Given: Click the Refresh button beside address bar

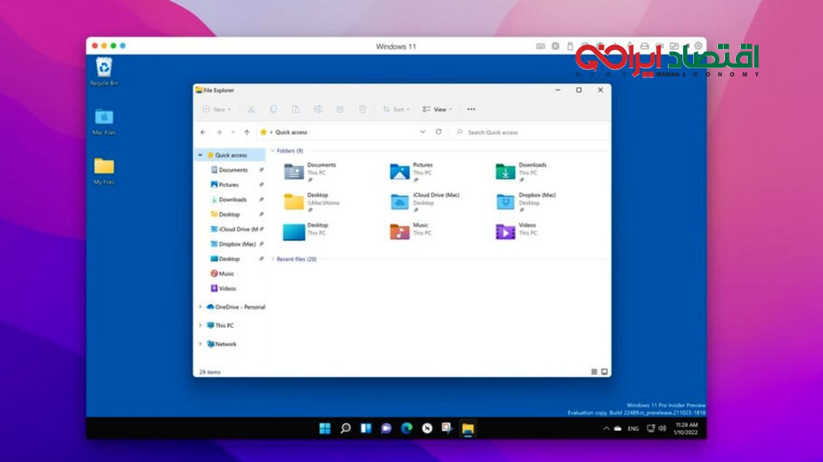Looking at the screenshot, I should pos(439,132).
